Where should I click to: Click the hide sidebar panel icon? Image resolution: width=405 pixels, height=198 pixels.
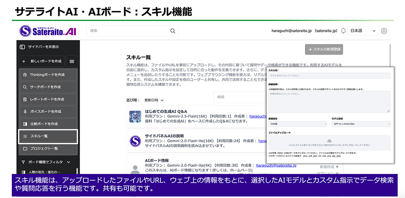(x=22, y=47)
